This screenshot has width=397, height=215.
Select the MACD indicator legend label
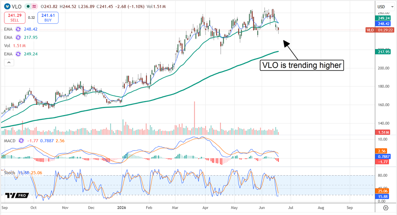(x=10, y=141)
